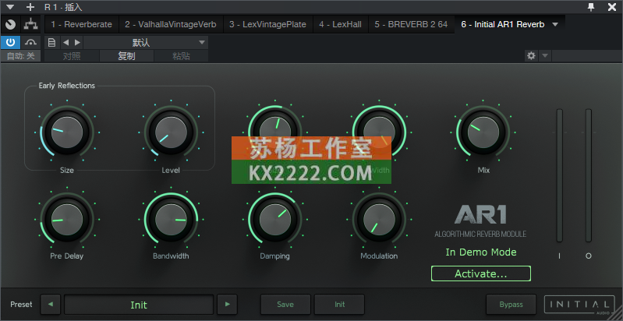Click the Initial Audio logo
This screenshot has width=623, height=321.
point(579,305)
